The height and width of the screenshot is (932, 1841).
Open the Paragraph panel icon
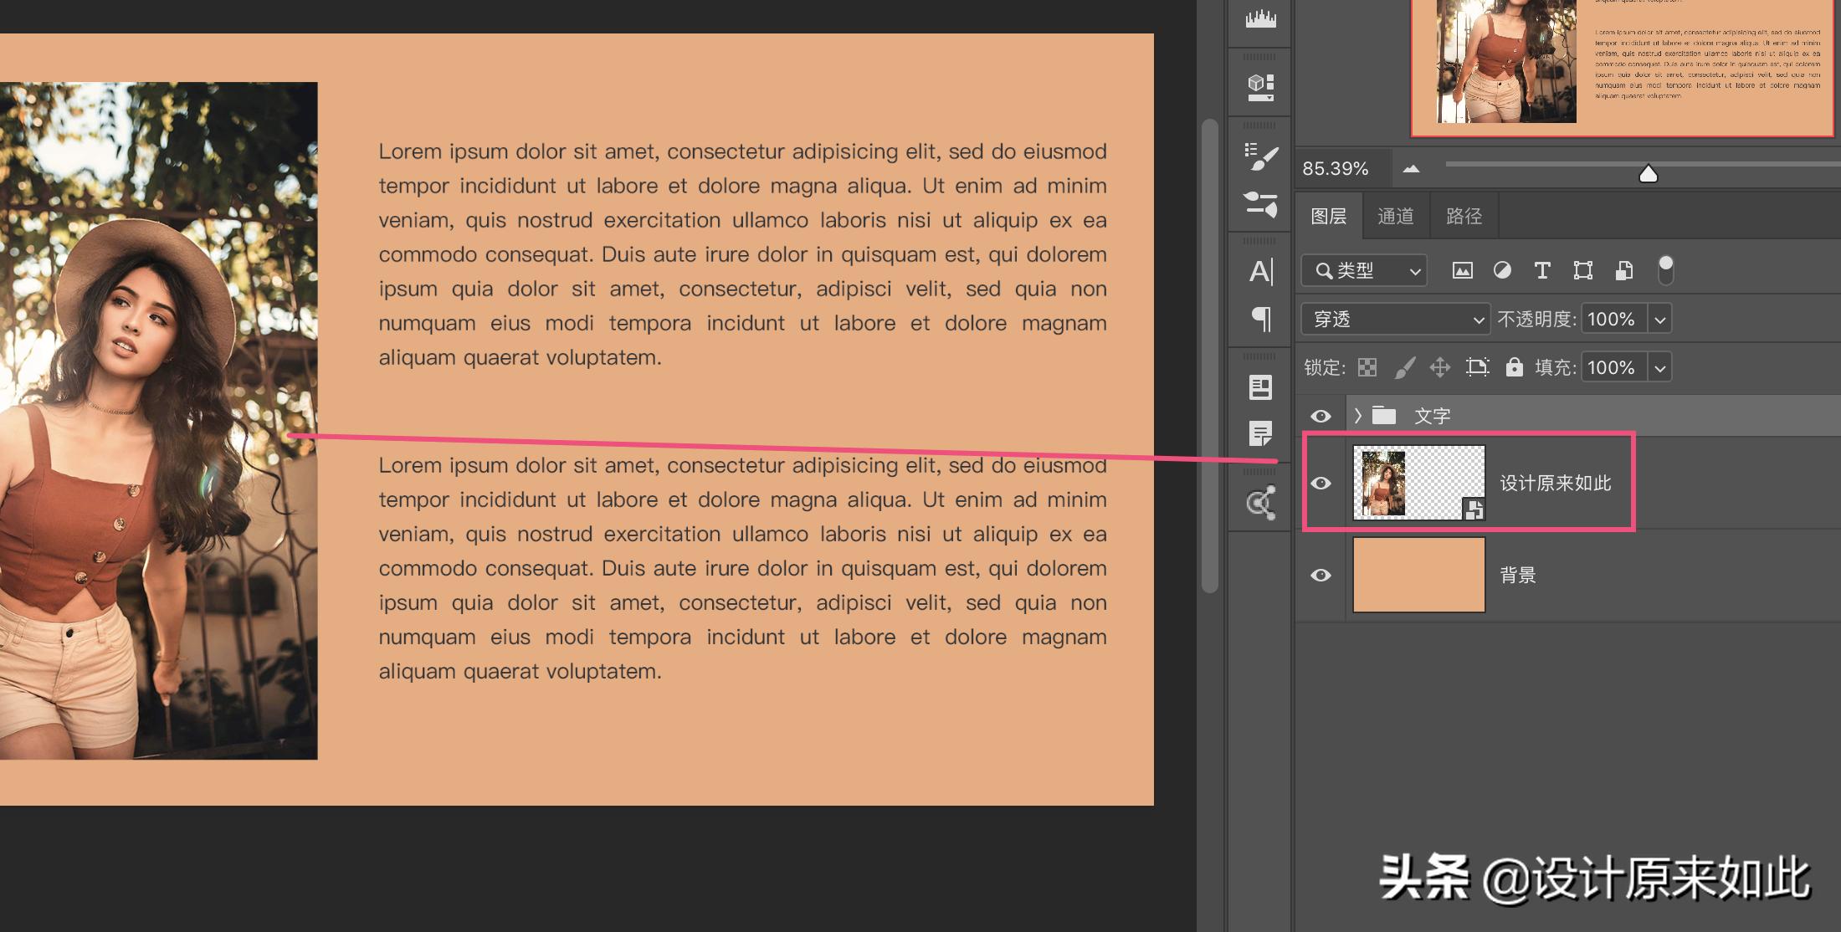[x=1260, y=319]
